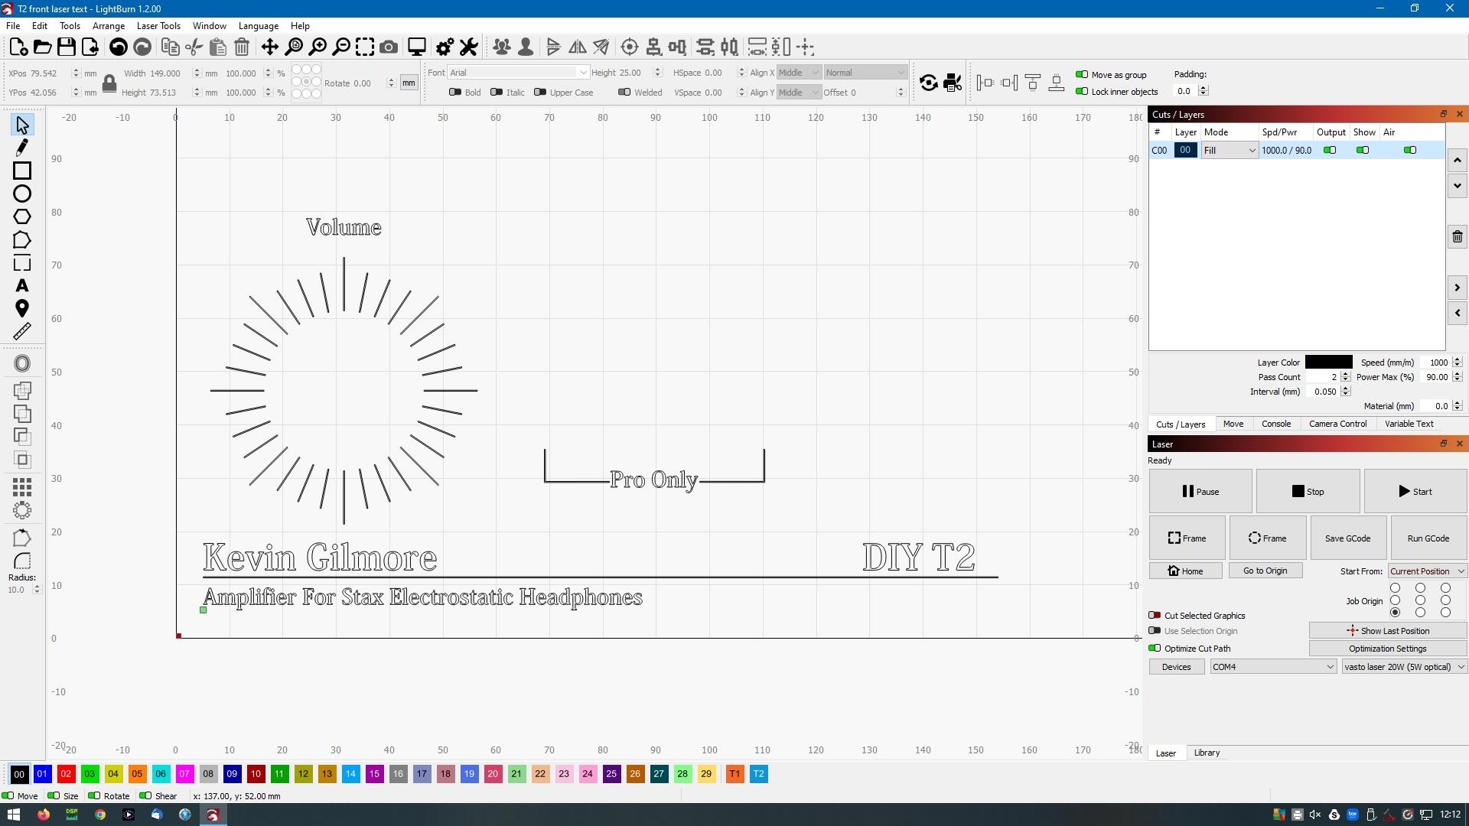The height and width of the screenshot is (826, 1469).
Task: Open Camera capture from toolbar
Action: pyautogui.click(x=389, y=47)
